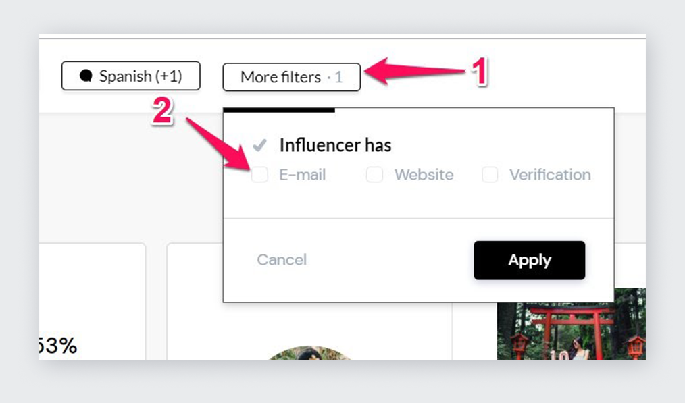Enable the Website checkbox

(x=374, y=175)
